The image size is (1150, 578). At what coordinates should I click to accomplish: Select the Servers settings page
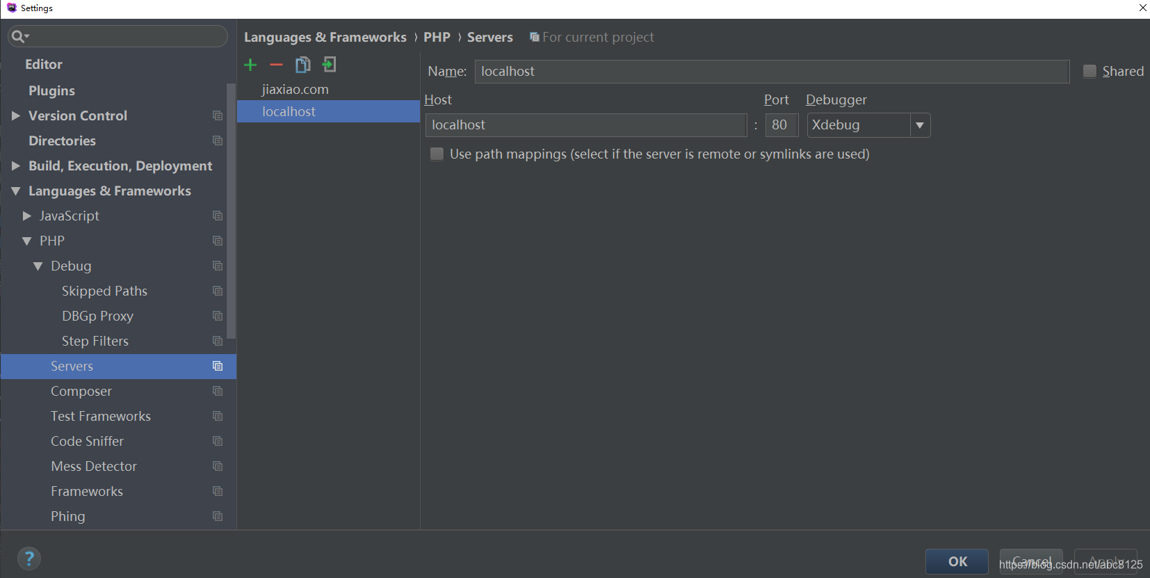tap(118, 366)
